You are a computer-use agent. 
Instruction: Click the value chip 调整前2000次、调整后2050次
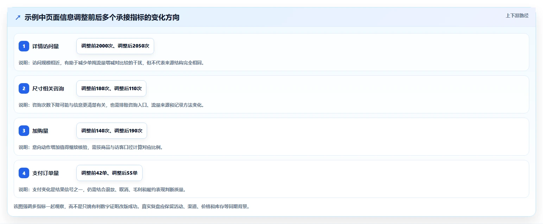click(115, 46)
